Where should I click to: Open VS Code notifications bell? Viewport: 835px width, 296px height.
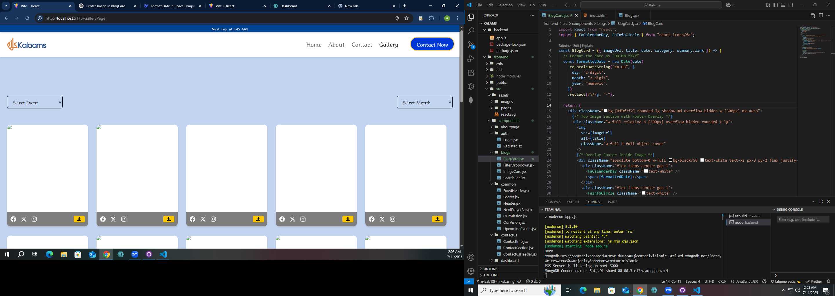[829, 282]
